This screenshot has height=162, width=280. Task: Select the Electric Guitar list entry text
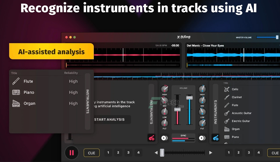[x=241, y=121]
